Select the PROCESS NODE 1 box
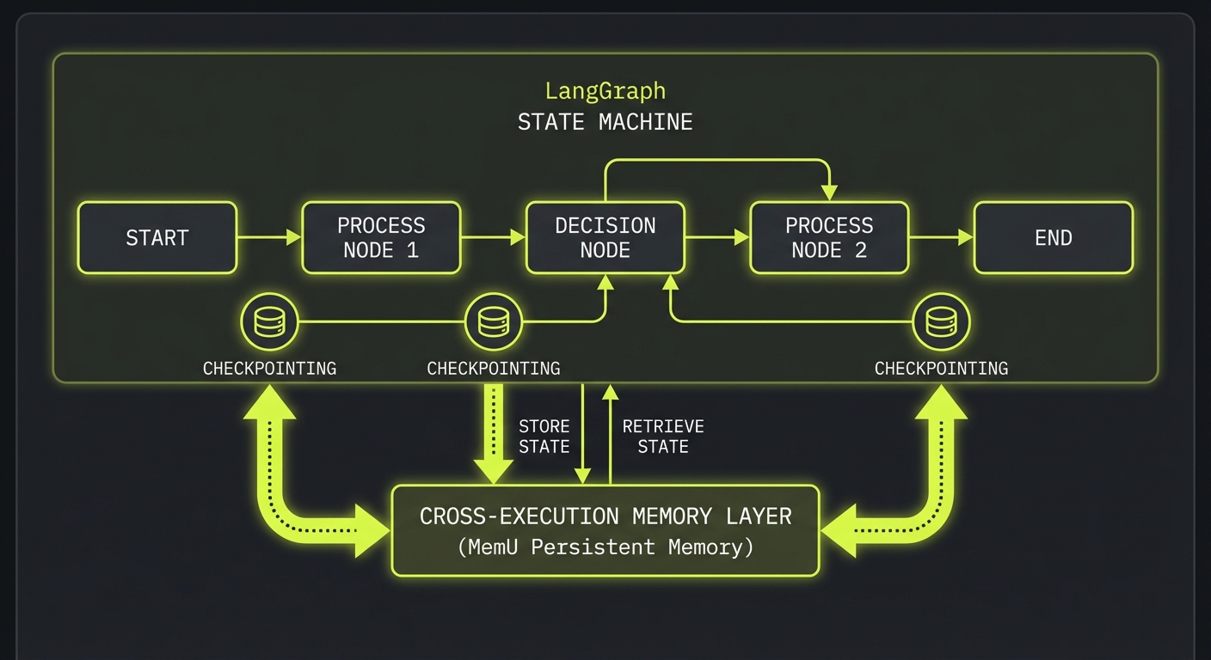The height and width of the screenshot is (660, 1211). [x=381, y=238]
